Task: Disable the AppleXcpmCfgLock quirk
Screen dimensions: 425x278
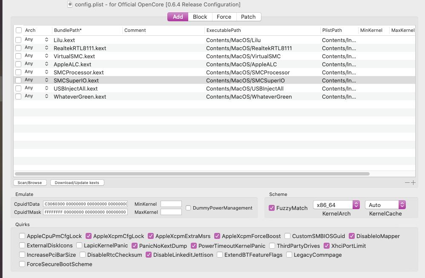Action: [x=89, y=236]
